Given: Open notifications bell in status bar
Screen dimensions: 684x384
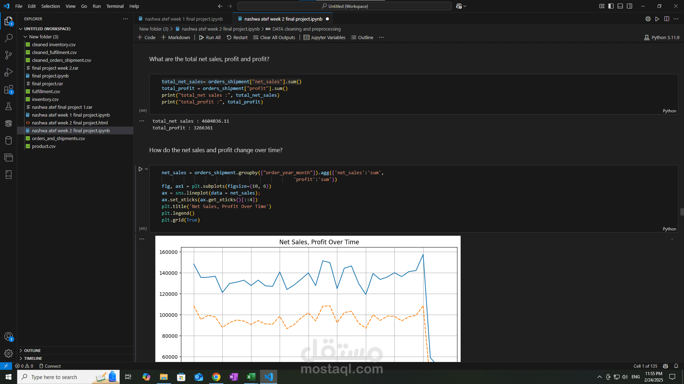Looking at the screenshot, I should click(676, 366).
